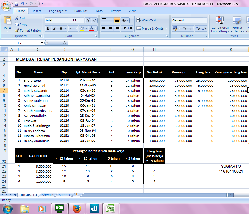249x214 pixels.
Task: Open the Page Layout tab
Action: pyautogui.click(x=58, y=11)
